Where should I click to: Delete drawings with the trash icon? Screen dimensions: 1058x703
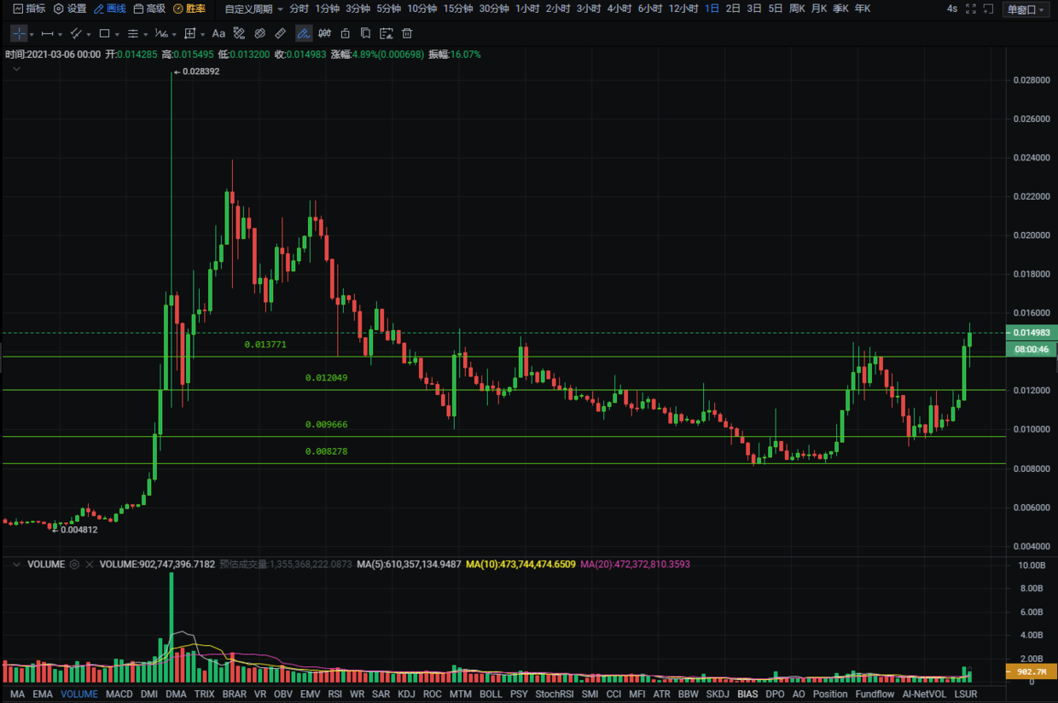click(407, 33)
